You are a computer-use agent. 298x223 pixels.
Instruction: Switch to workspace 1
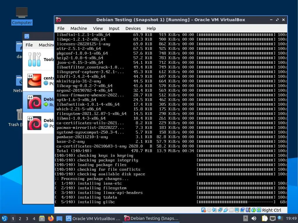click(x=13, y=219)
